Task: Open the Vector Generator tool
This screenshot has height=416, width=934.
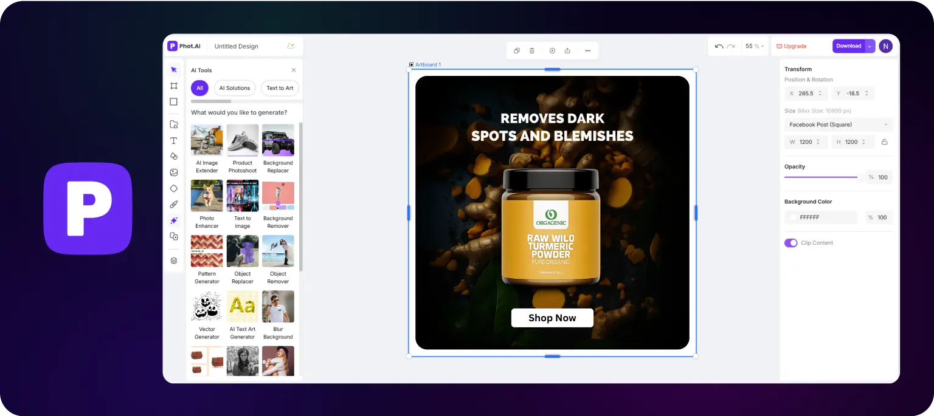Action: (x=207, y=316)
